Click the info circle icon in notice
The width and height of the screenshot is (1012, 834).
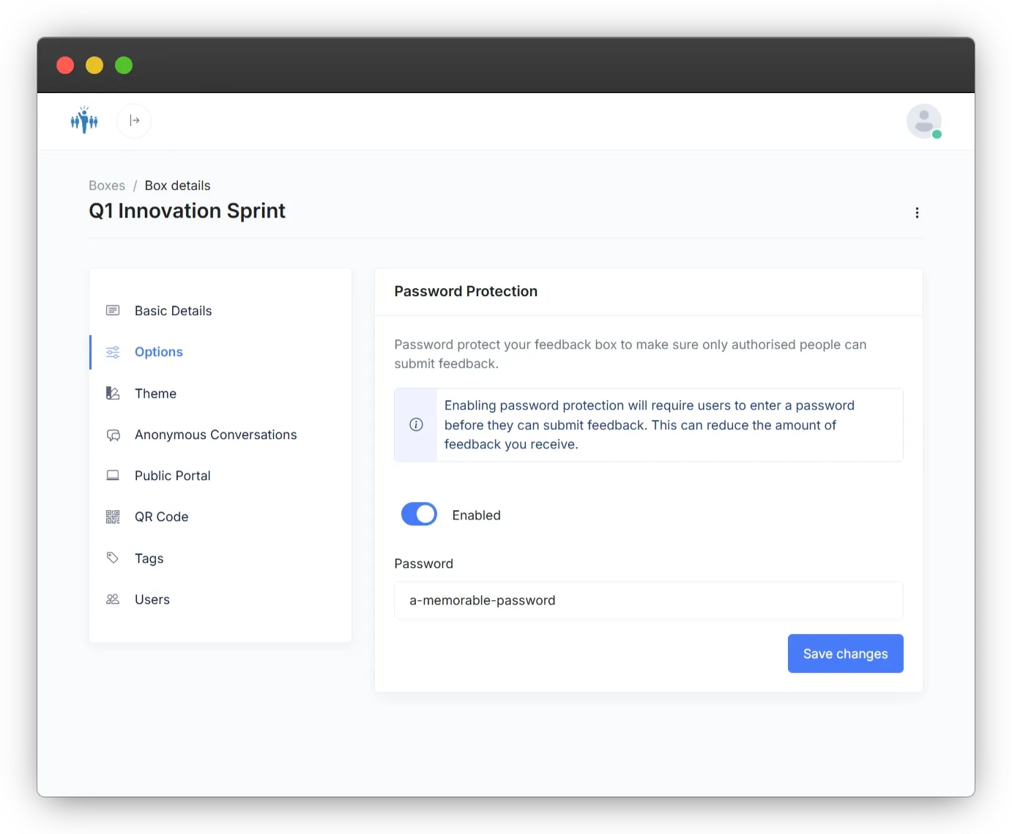pyautogui.click(x=416, y=425)
